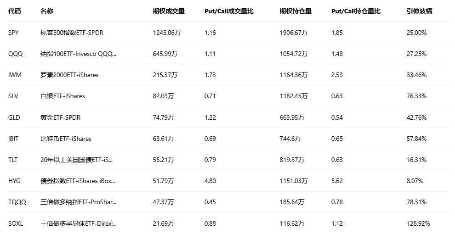Viewport: 455px width, 234px height.
Task: Click 黄金ETF-SPDR fund name
Action: [60, 117]
